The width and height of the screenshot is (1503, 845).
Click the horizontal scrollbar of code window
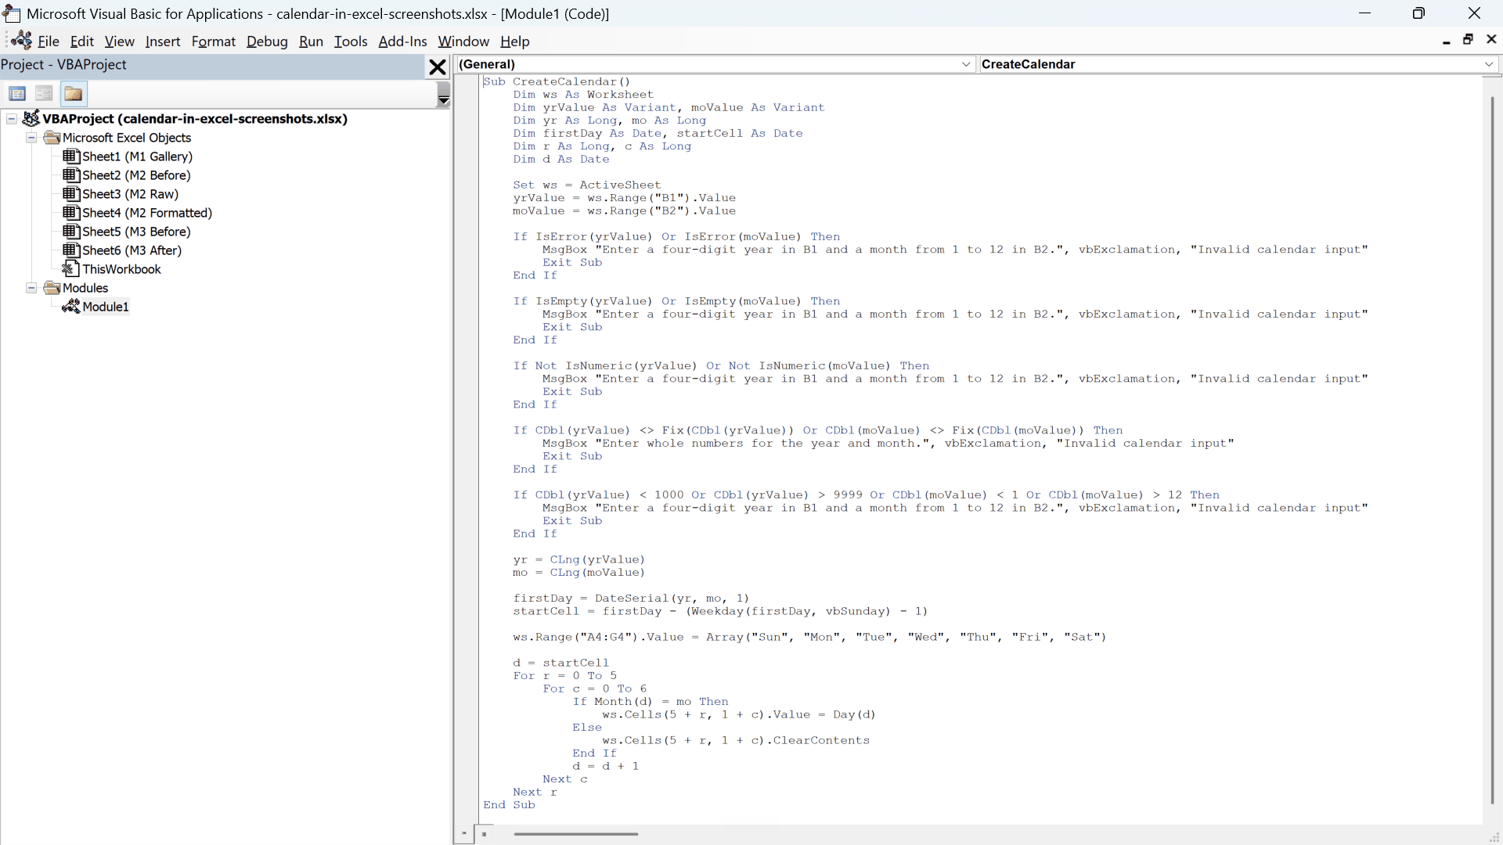576,834
